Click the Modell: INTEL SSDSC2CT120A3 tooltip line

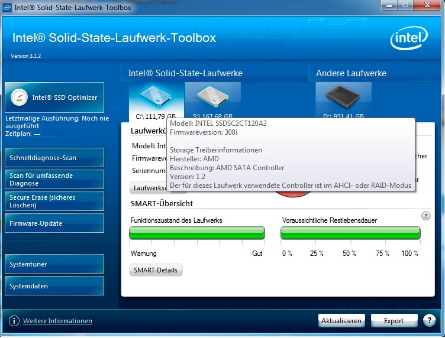click(x=218, y=123)
